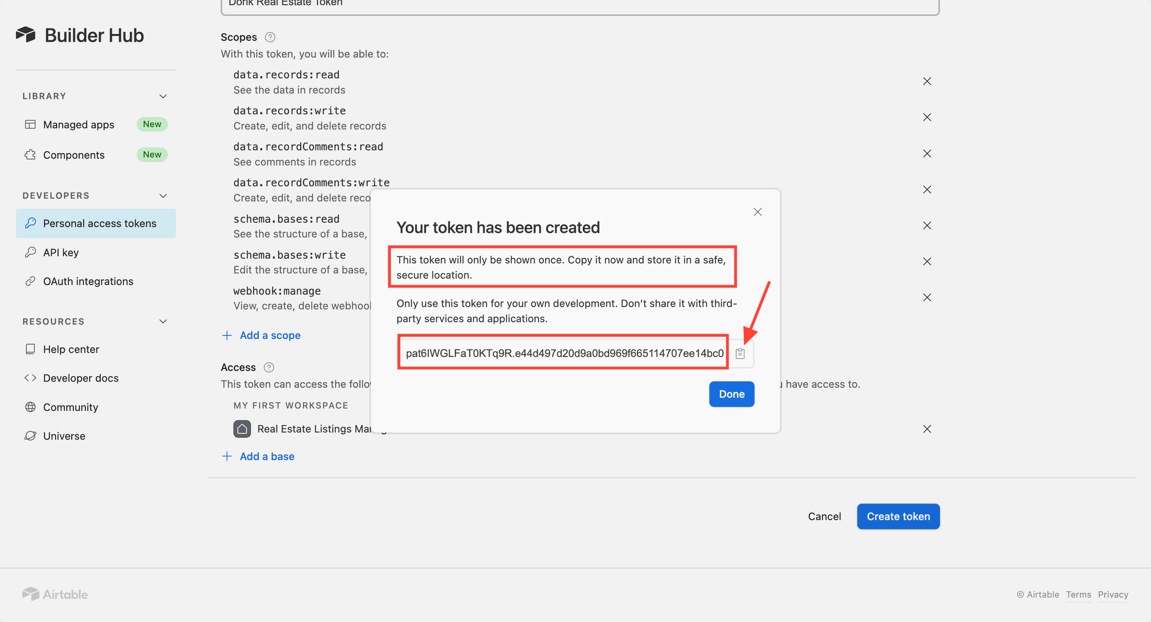The height and width of the screenshot is (622, 1151).
Task: Click Done to close the token dialog
Action: (x=732, y=394)
